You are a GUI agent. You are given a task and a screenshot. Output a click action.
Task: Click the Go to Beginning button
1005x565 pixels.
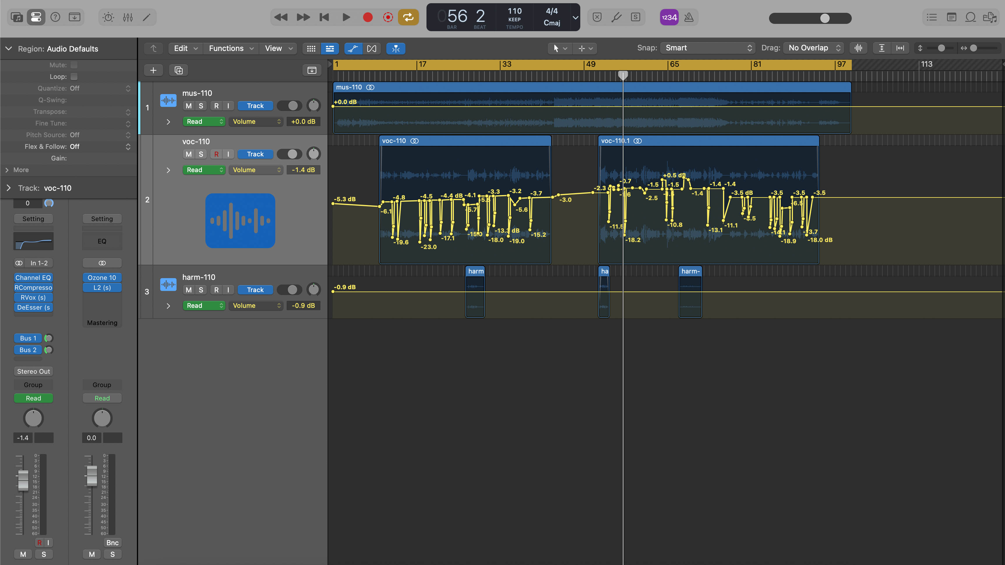(x=324, y=17)
